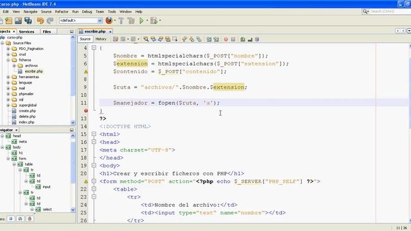Open the Debug menu

pos(87,12)
